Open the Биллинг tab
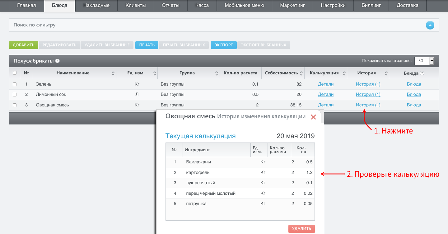 click(371, 5)
